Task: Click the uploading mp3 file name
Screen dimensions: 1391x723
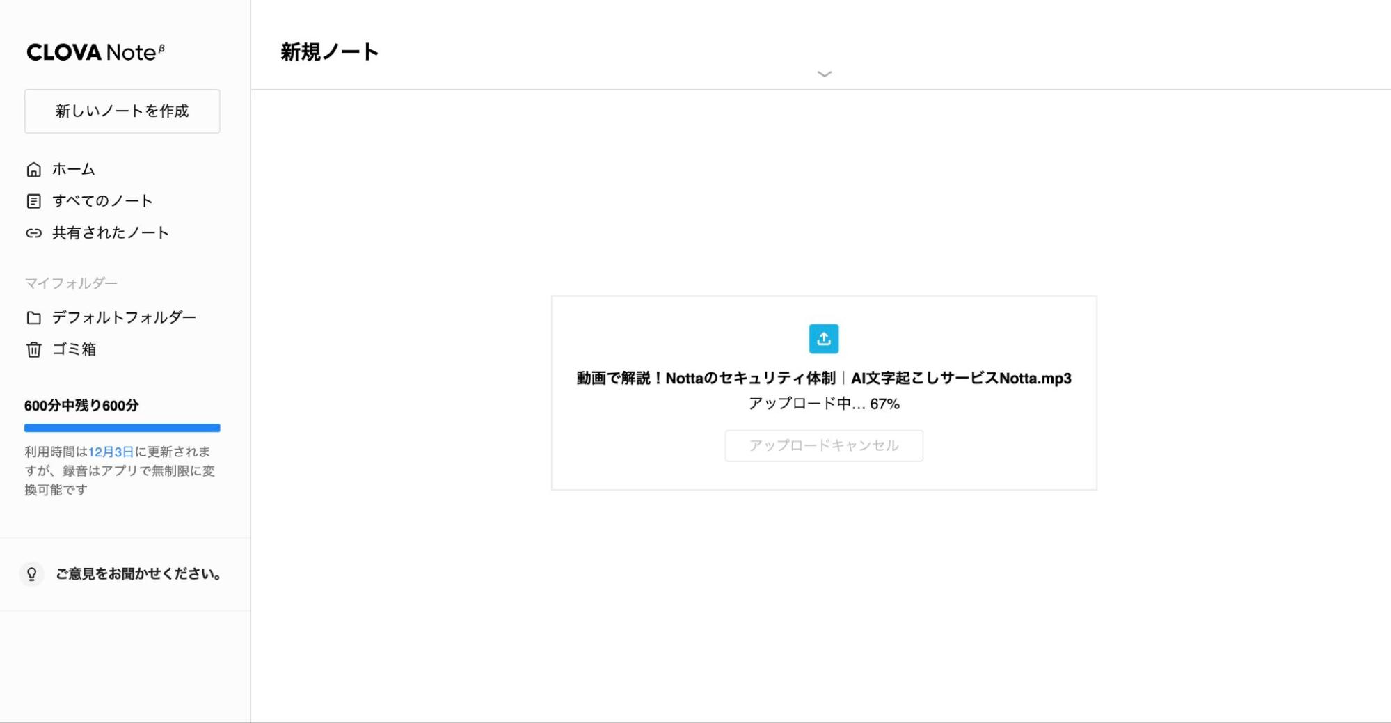Action: click(824, 379)
